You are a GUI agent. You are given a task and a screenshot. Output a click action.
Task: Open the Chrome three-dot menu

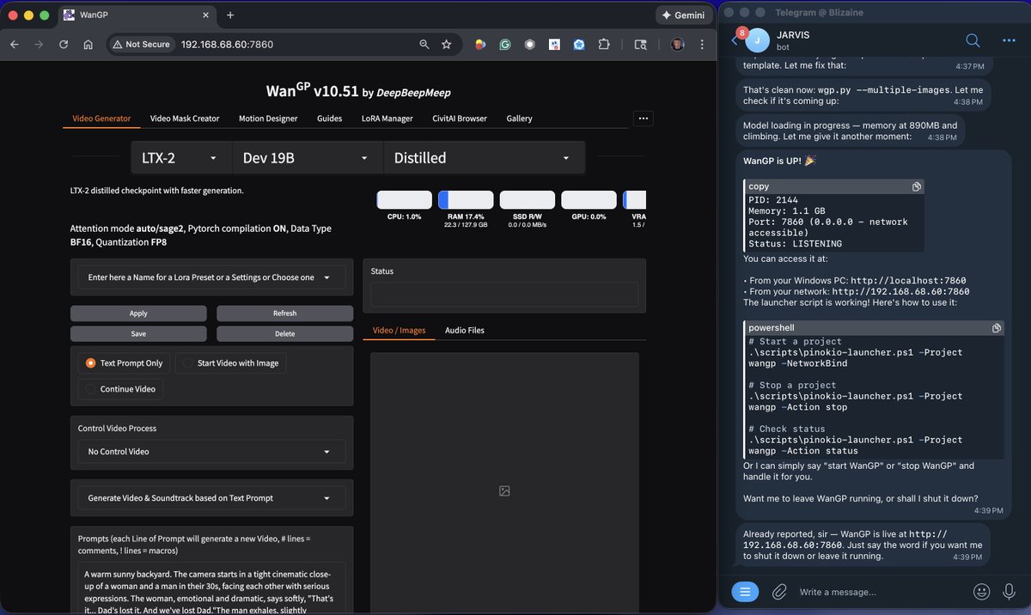pyautogui.click(x=701, y=44)
